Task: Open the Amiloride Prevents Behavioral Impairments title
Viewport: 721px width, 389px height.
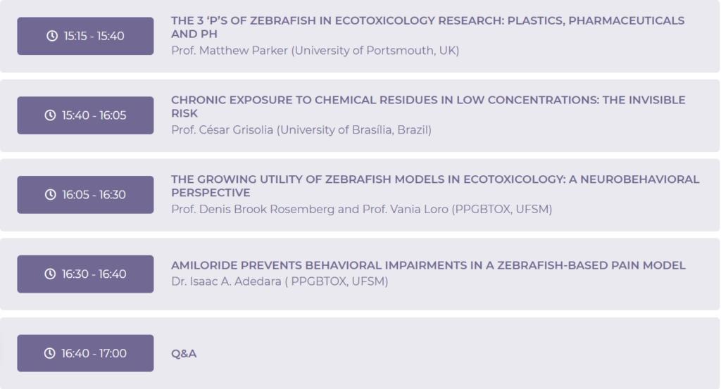Action: [427, 265]
